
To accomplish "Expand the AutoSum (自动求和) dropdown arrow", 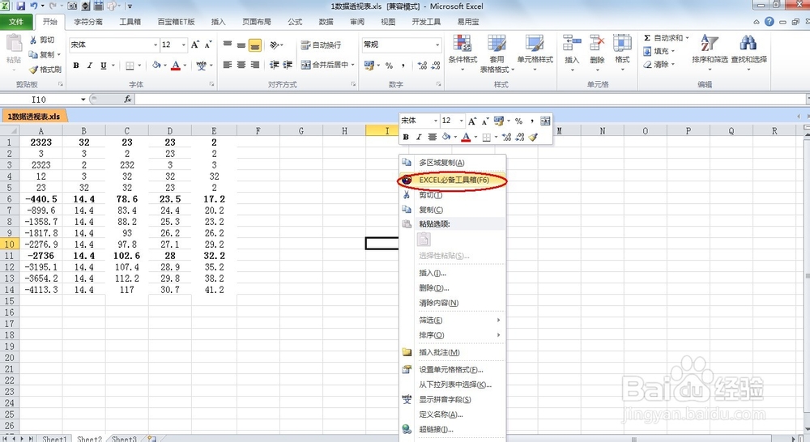I will tap(687, 38).
